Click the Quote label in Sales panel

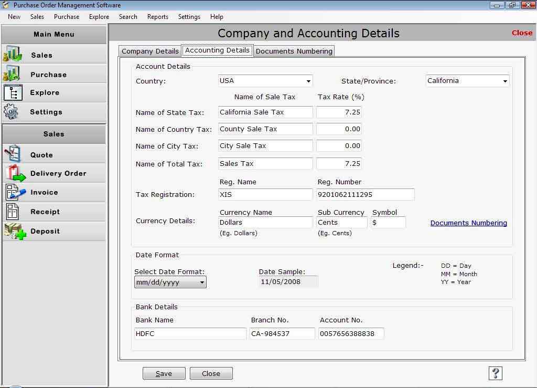41,155
